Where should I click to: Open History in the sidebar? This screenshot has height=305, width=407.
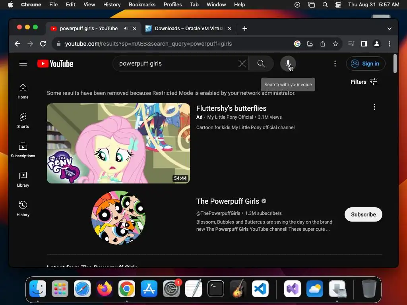pyautogui.click(x=23, y=209)
